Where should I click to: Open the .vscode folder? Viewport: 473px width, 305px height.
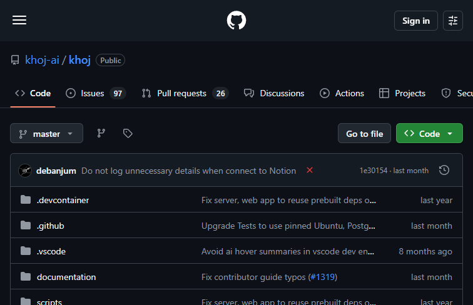click(51, 252)
